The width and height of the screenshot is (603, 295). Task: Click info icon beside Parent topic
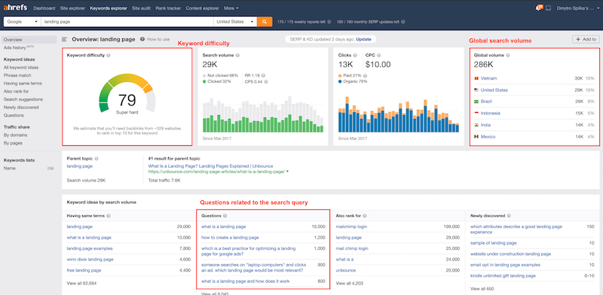pos(96,158)
